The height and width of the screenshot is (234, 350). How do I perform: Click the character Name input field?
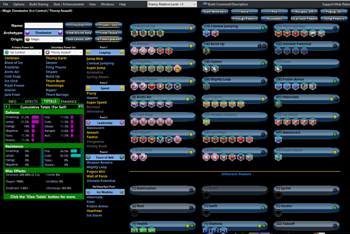[43, 26]
